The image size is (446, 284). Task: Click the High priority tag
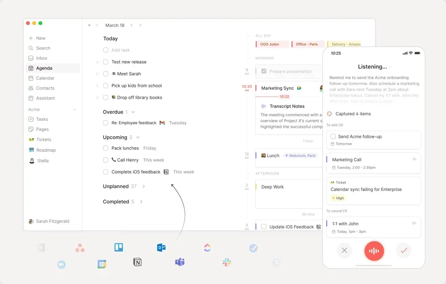pos(338,198)
